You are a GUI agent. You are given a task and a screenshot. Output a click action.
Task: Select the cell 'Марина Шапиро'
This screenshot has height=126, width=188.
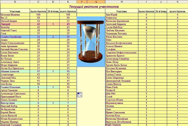[15, 122]
